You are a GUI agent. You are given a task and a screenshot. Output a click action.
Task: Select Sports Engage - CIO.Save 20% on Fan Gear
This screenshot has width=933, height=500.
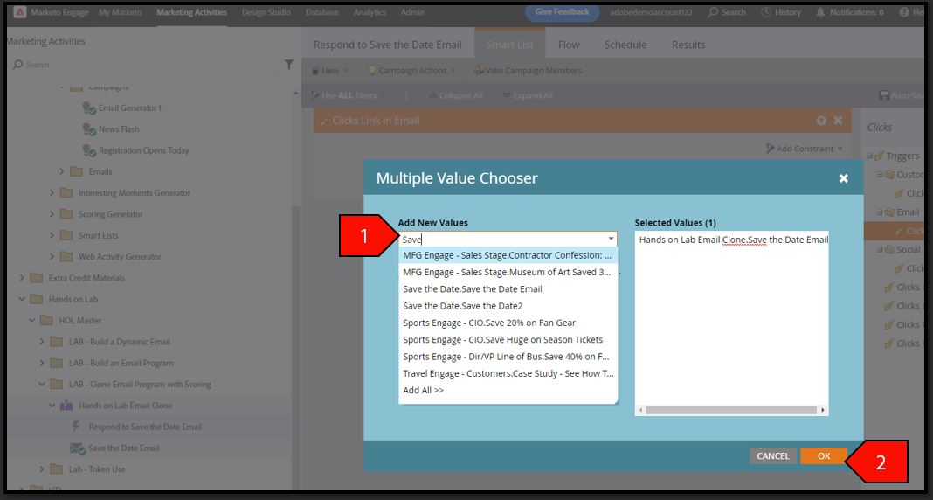point(508,323)
